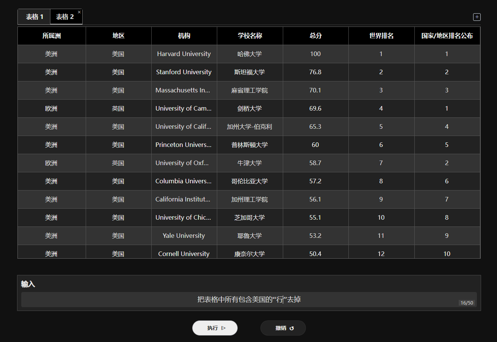497x342 pixels.
Task: Select the Yale University cell
Action: click(x=184, y=236)
